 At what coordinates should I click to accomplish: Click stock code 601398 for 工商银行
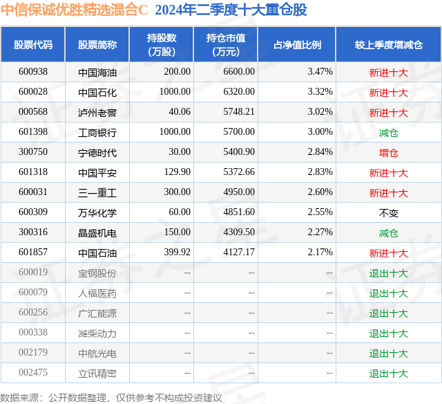pyautogui.click(x=33, y=132)
